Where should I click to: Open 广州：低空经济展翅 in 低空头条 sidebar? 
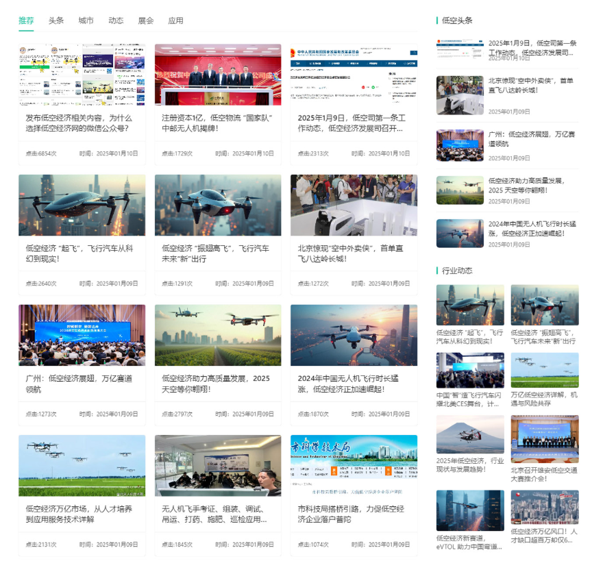532,139
